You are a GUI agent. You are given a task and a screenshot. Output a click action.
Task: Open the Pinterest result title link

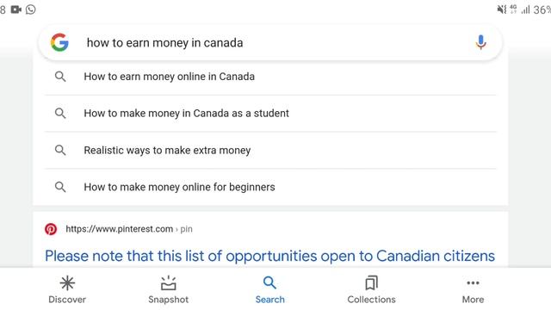coord(269,256)
